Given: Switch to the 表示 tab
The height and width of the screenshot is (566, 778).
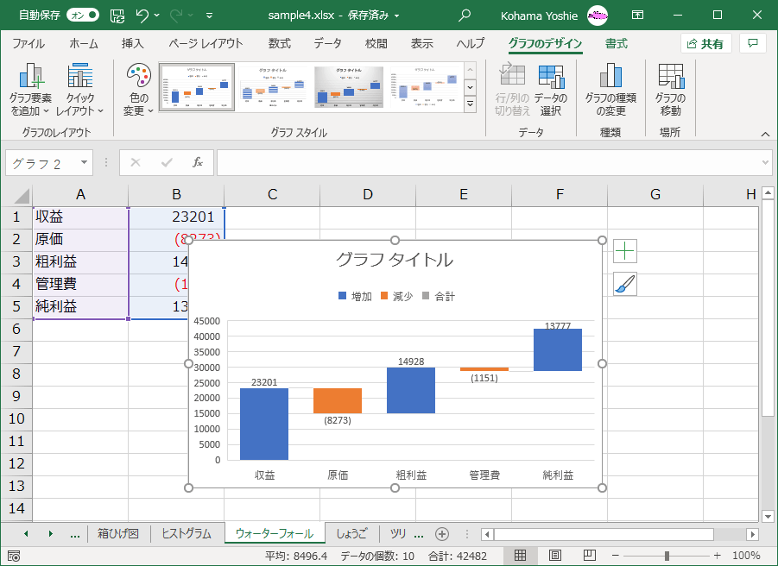Looking at the screenshot, I should [x=421, y=44].
